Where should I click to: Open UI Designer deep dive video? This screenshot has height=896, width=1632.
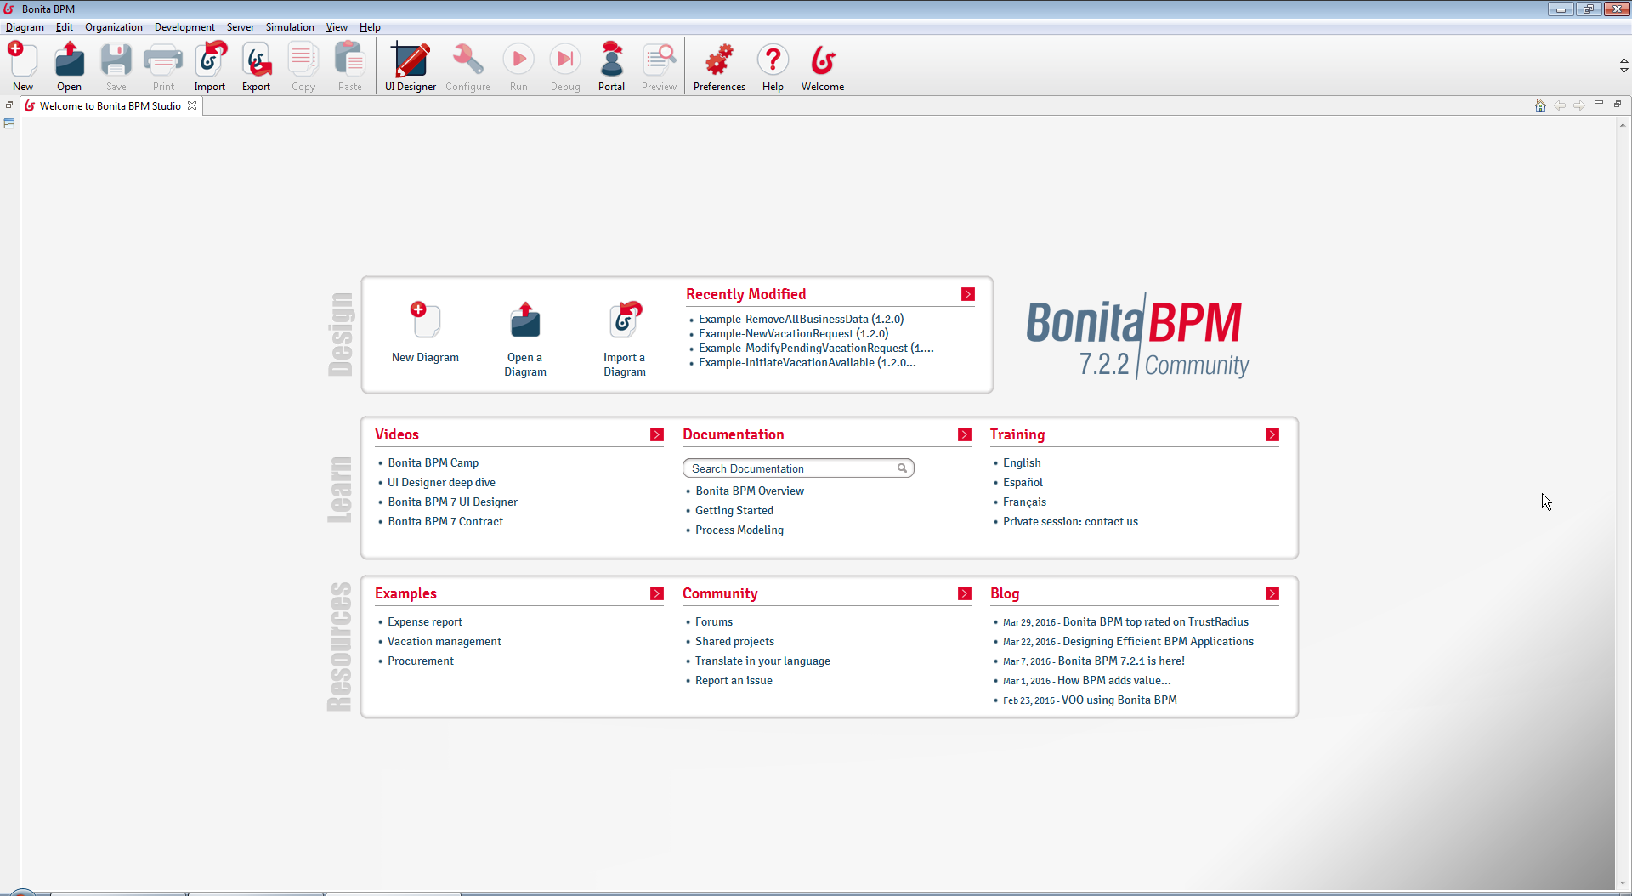441,482
